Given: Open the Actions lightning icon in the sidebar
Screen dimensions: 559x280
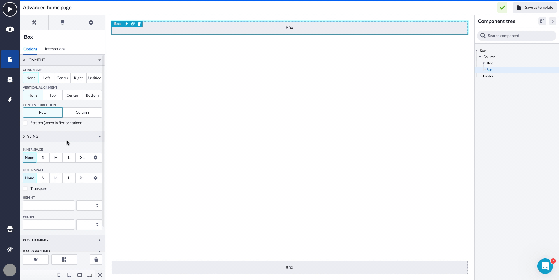Looking at the screenshot, I should pos(10,100).
